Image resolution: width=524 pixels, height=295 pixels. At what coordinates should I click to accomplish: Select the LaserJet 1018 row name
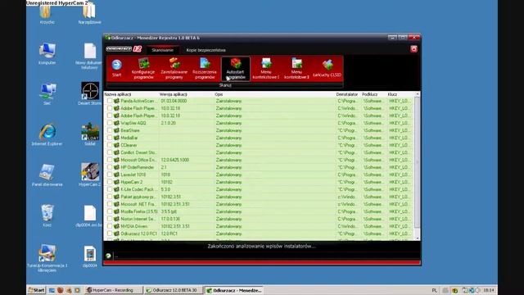click(x=133, y=175)
